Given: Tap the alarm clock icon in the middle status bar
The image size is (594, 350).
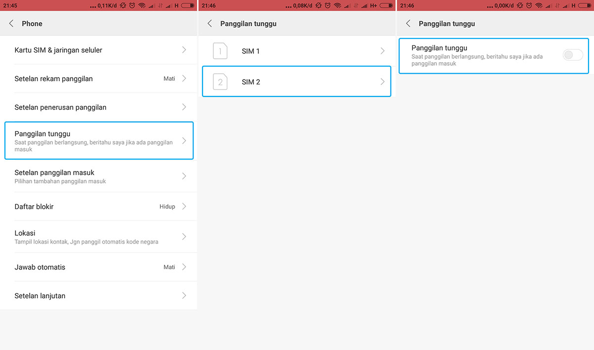Looking at the screenshot, I should (x=327, y=5).
